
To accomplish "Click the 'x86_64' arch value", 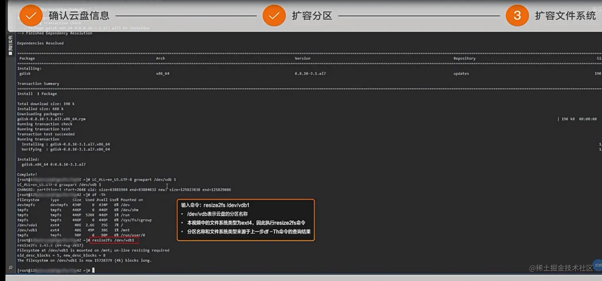I will click(x=162, y=73).
